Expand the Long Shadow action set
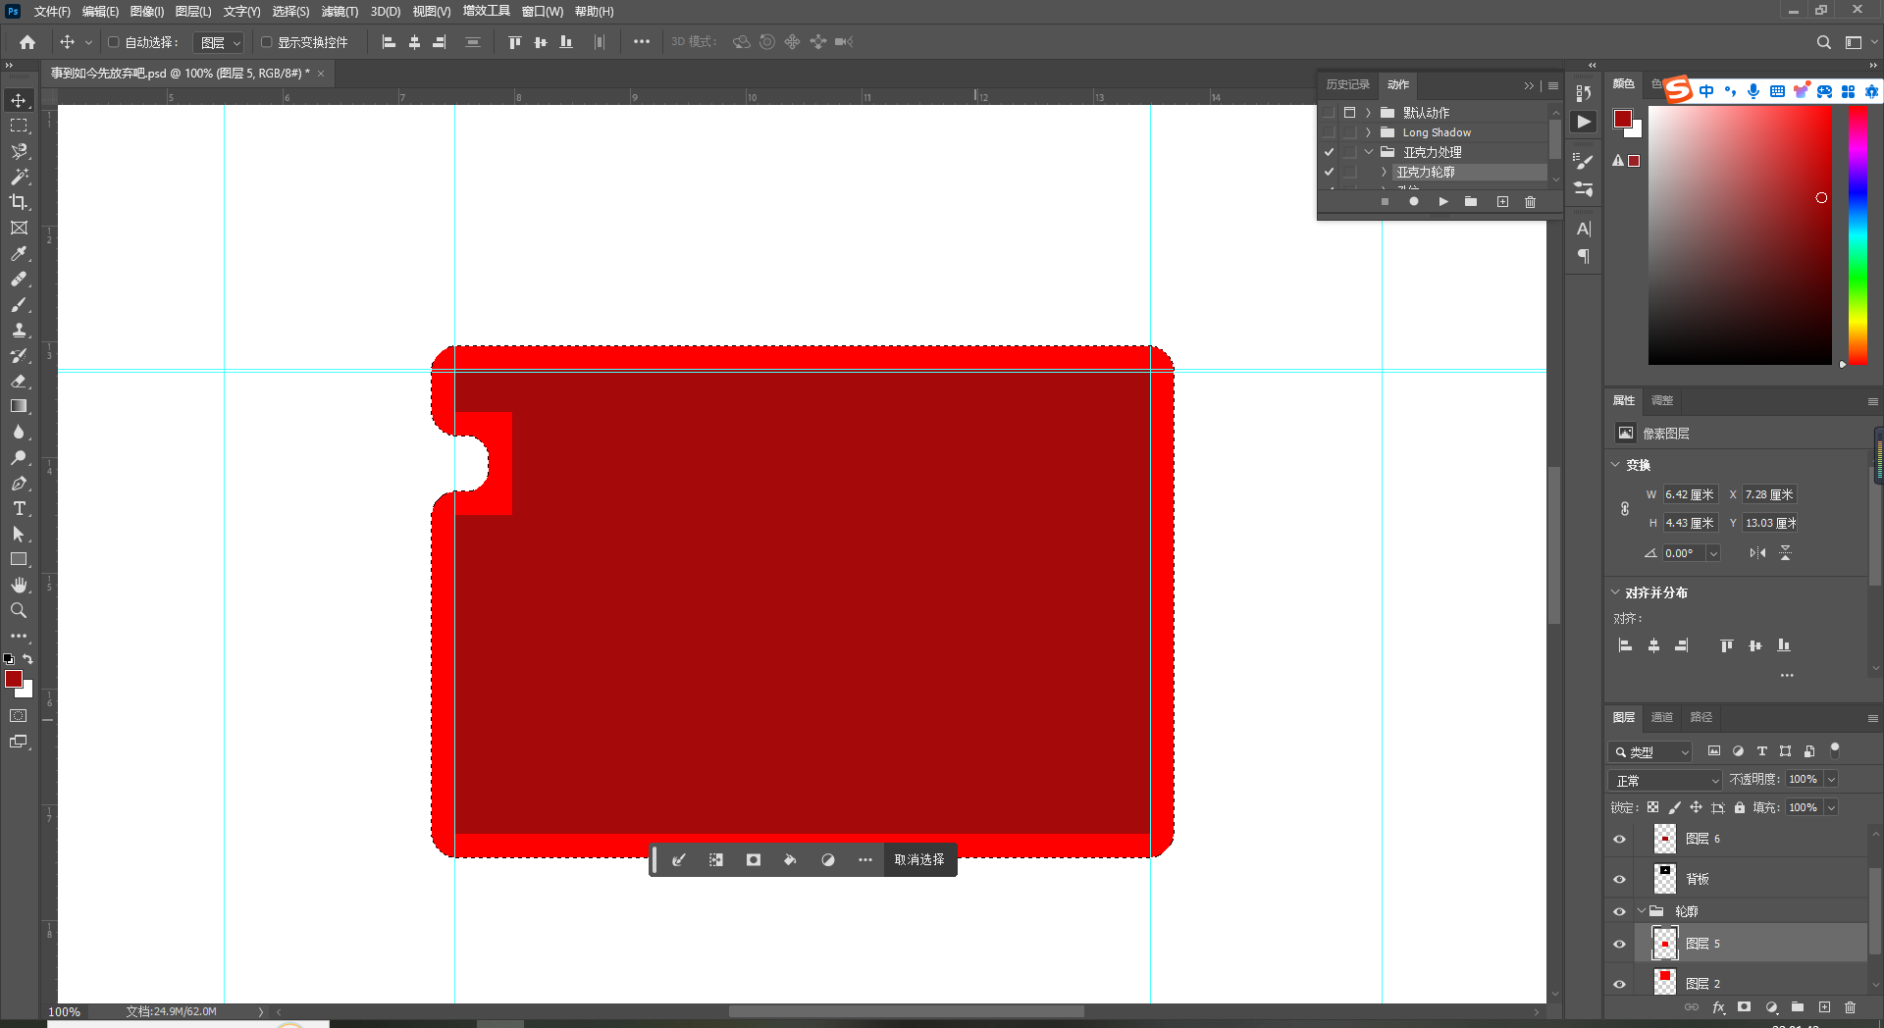 pyautogui.click(x=1368, y=132)
